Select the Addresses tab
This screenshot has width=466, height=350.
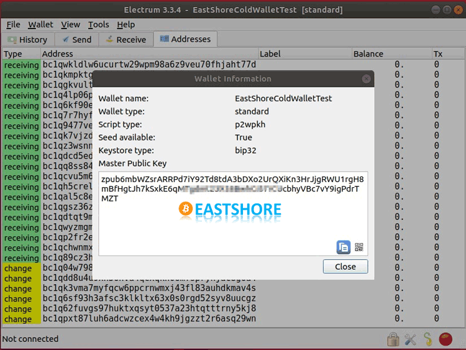click(x=185, y=39)
